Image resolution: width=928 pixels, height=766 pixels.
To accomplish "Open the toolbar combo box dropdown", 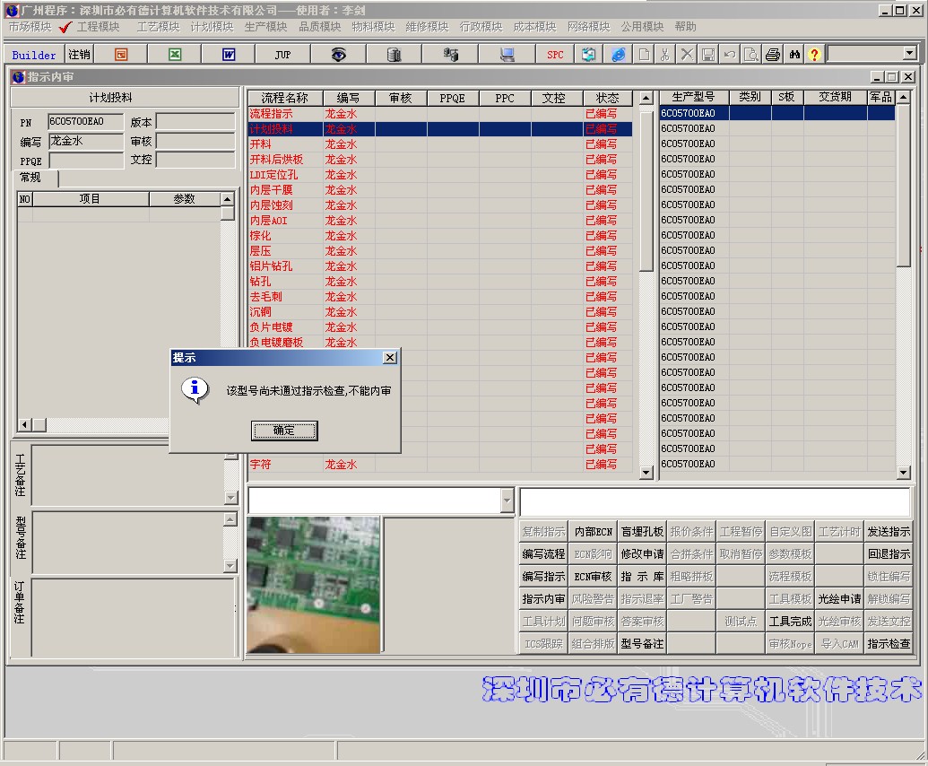I will (910, 54).
